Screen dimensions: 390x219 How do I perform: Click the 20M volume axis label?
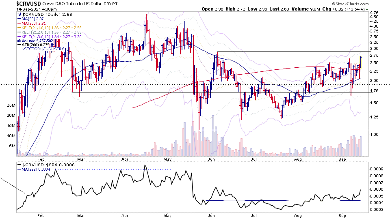coord(11,116)
